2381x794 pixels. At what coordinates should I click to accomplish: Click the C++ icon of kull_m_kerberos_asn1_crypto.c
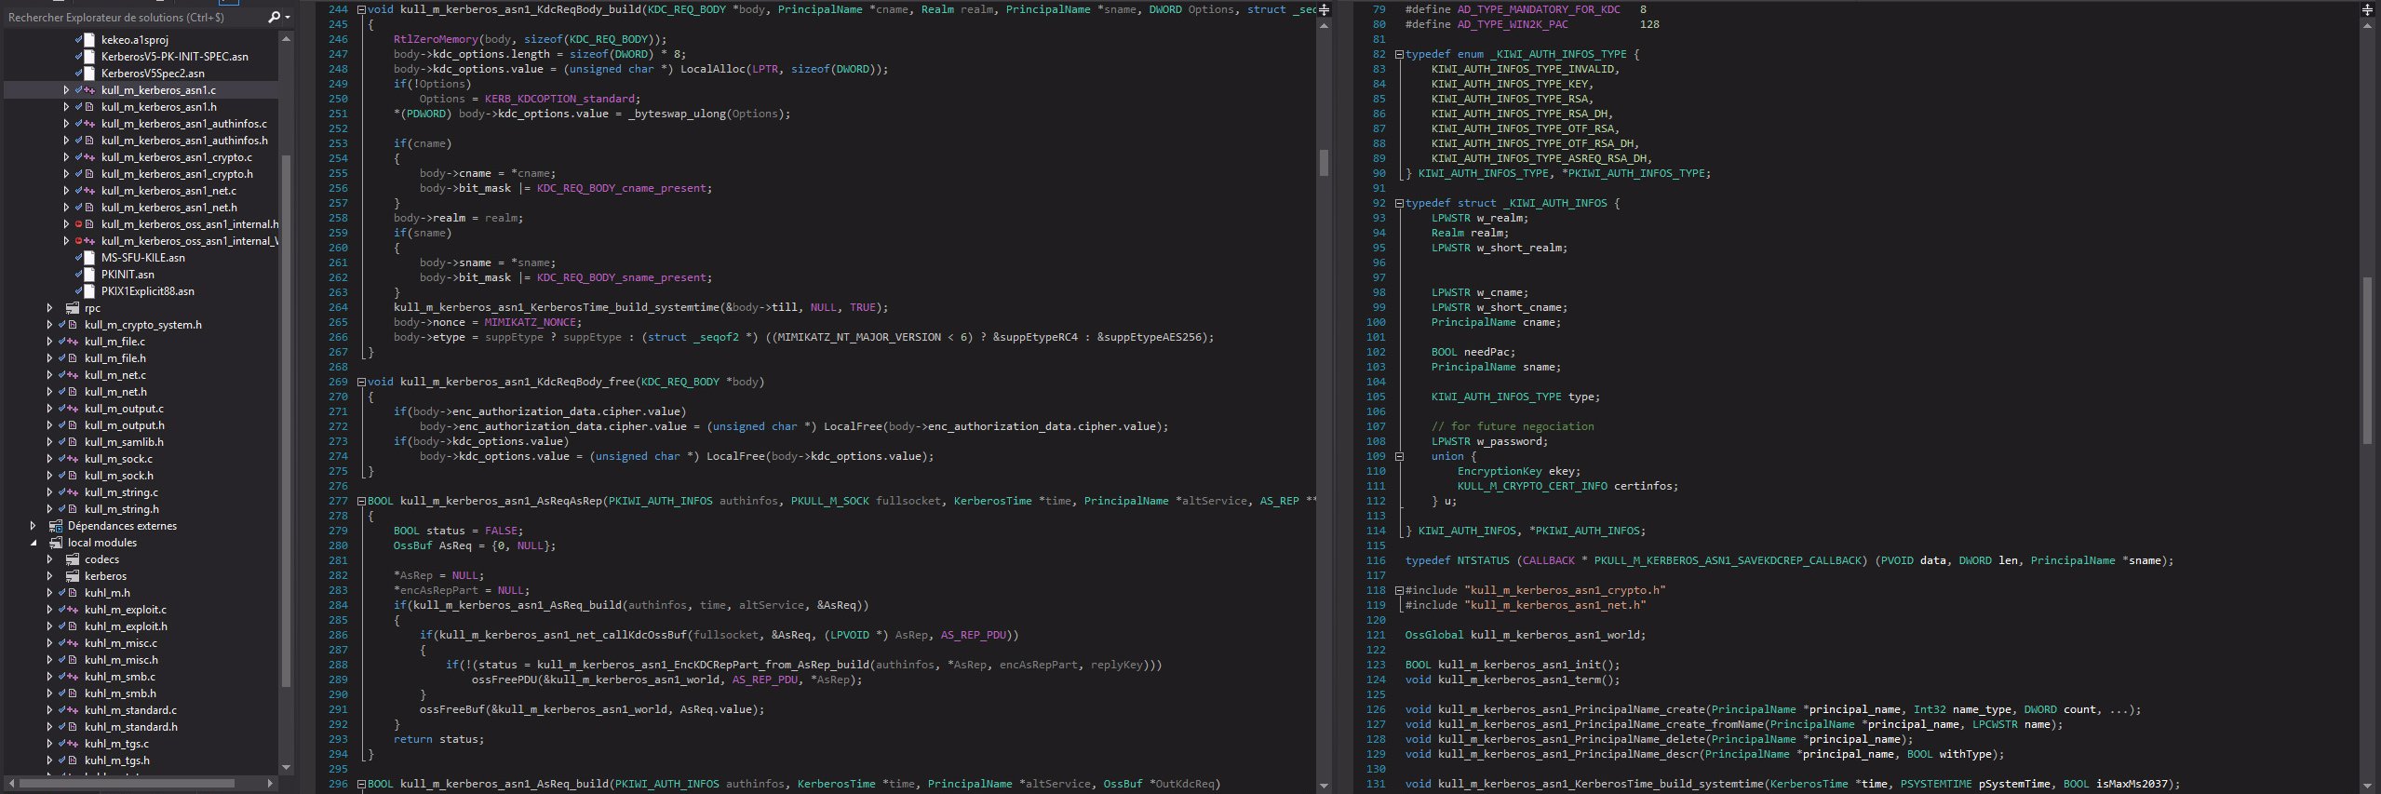click(x=89, y=157)
